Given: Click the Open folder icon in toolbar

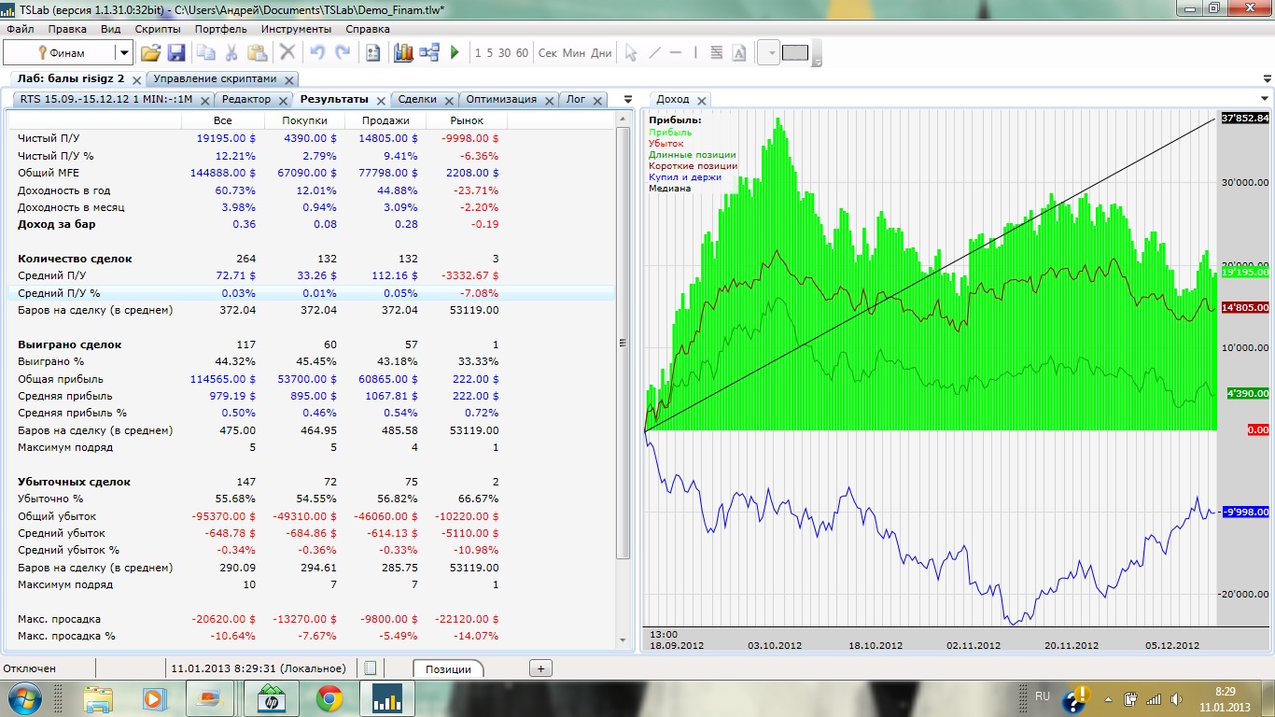Looking at the screenshot, I should (150, 53).
